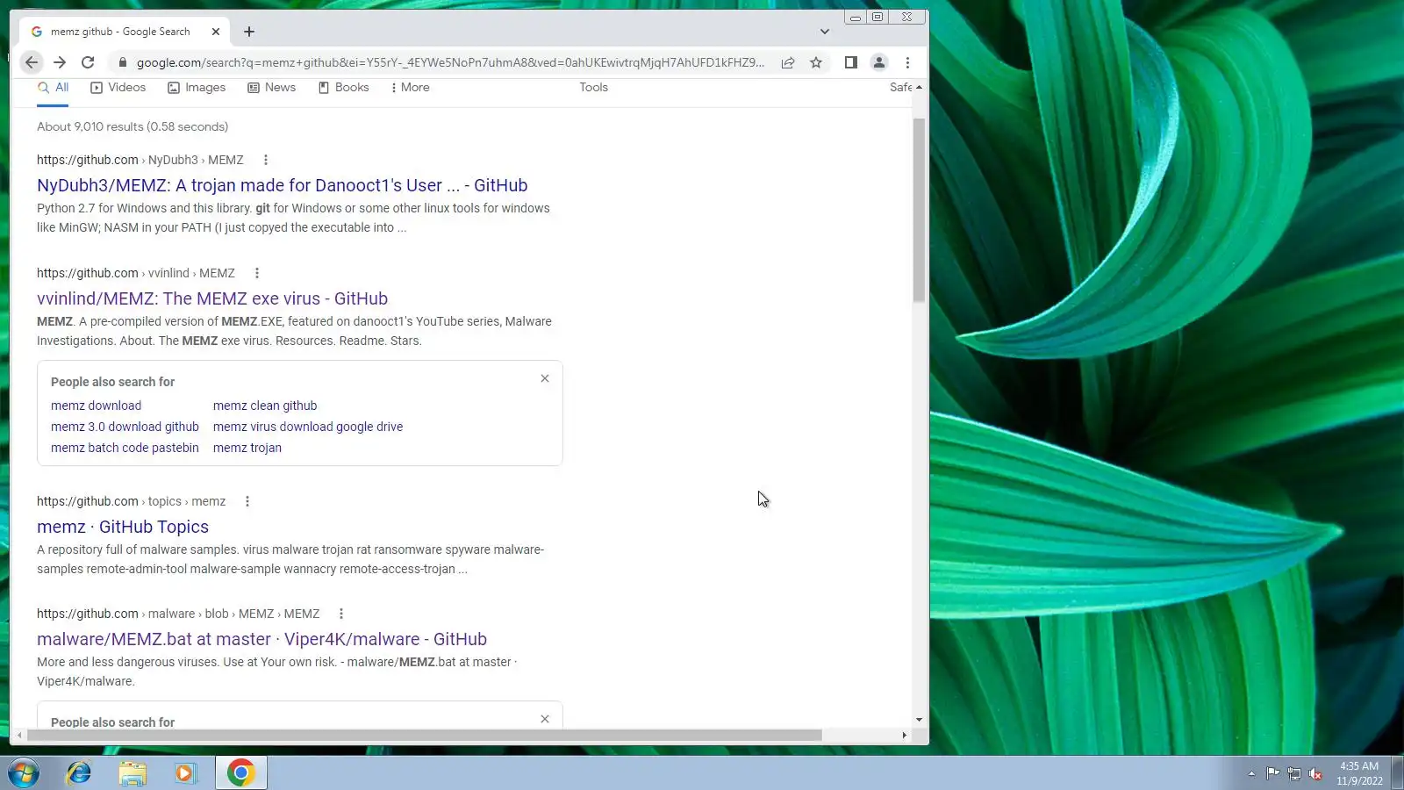Open the Windows Start menu
Viewport: 1404px width, 790px height.
click(24, 773)
